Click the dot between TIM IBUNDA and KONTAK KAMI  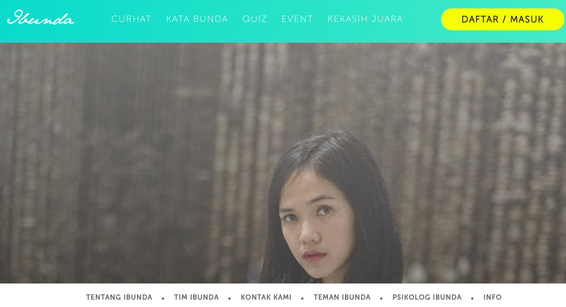coord(230,299)
